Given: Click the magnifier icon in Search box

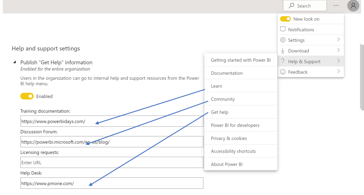Looking at the screenshot, I should [x=291, y=5].
